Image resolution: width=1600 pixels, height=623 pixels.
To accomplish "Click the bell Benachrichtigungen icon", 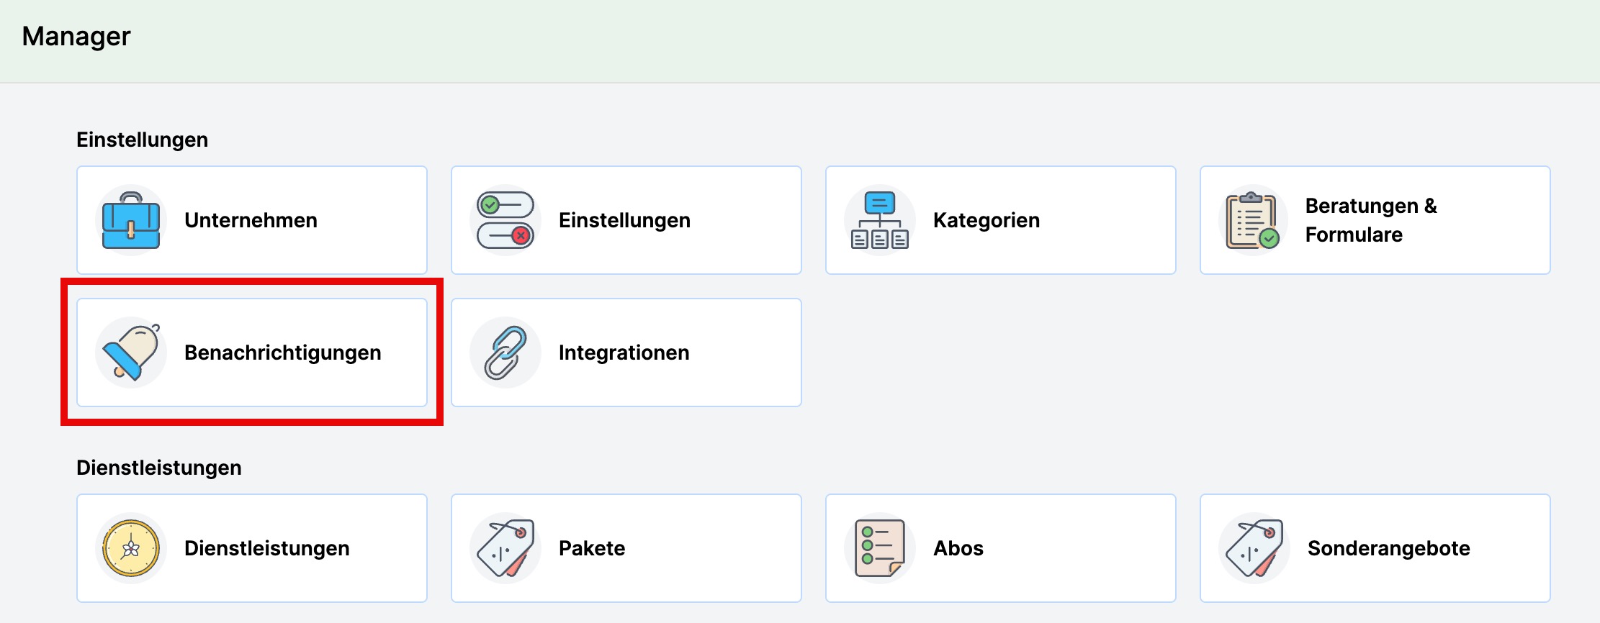I will (131, 353).
